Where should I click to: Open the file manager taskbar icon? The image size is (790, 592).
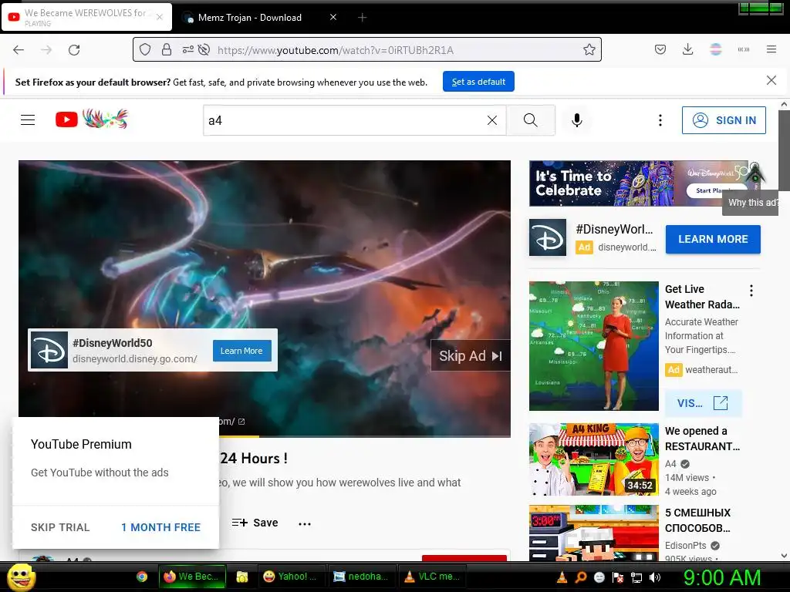point(241,577)
